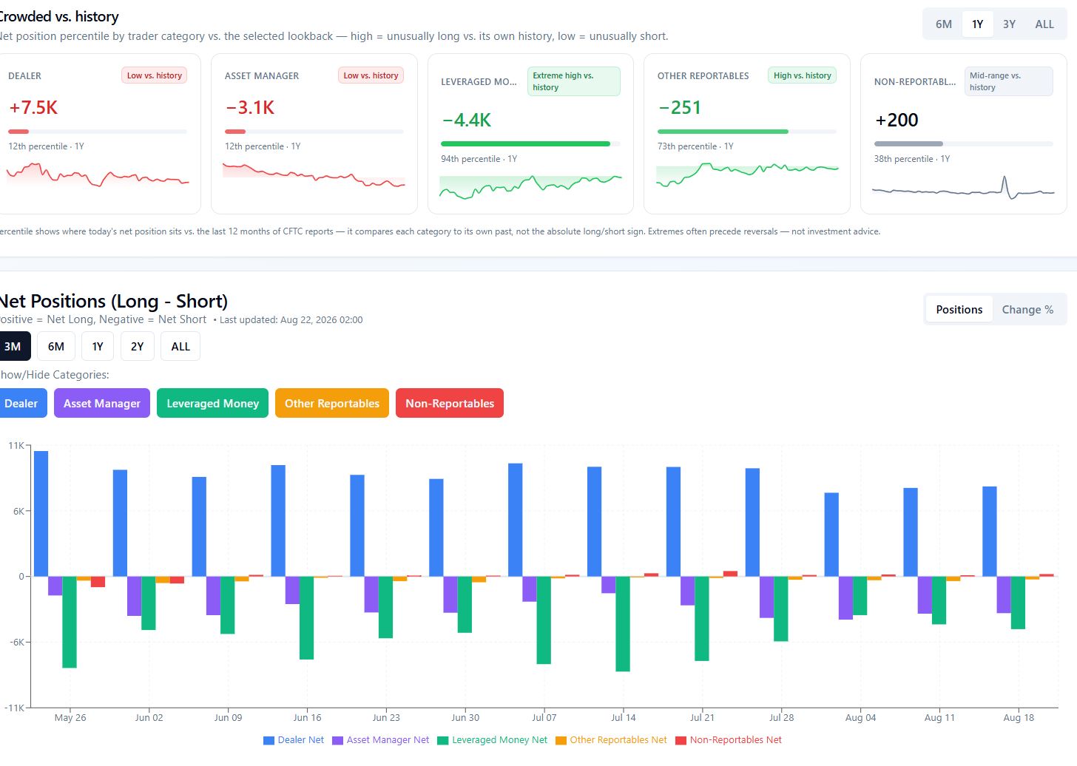The width and height of the screenshot is (1077, 766).
Task: Set Net Positions chart range to 6M
Action: point(56,346)
